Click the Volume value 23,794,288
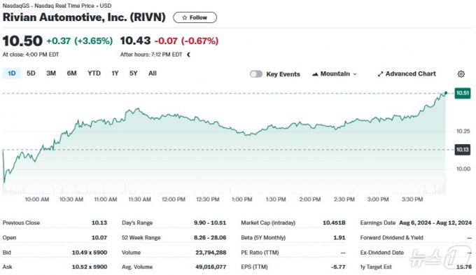 (211, 253)
